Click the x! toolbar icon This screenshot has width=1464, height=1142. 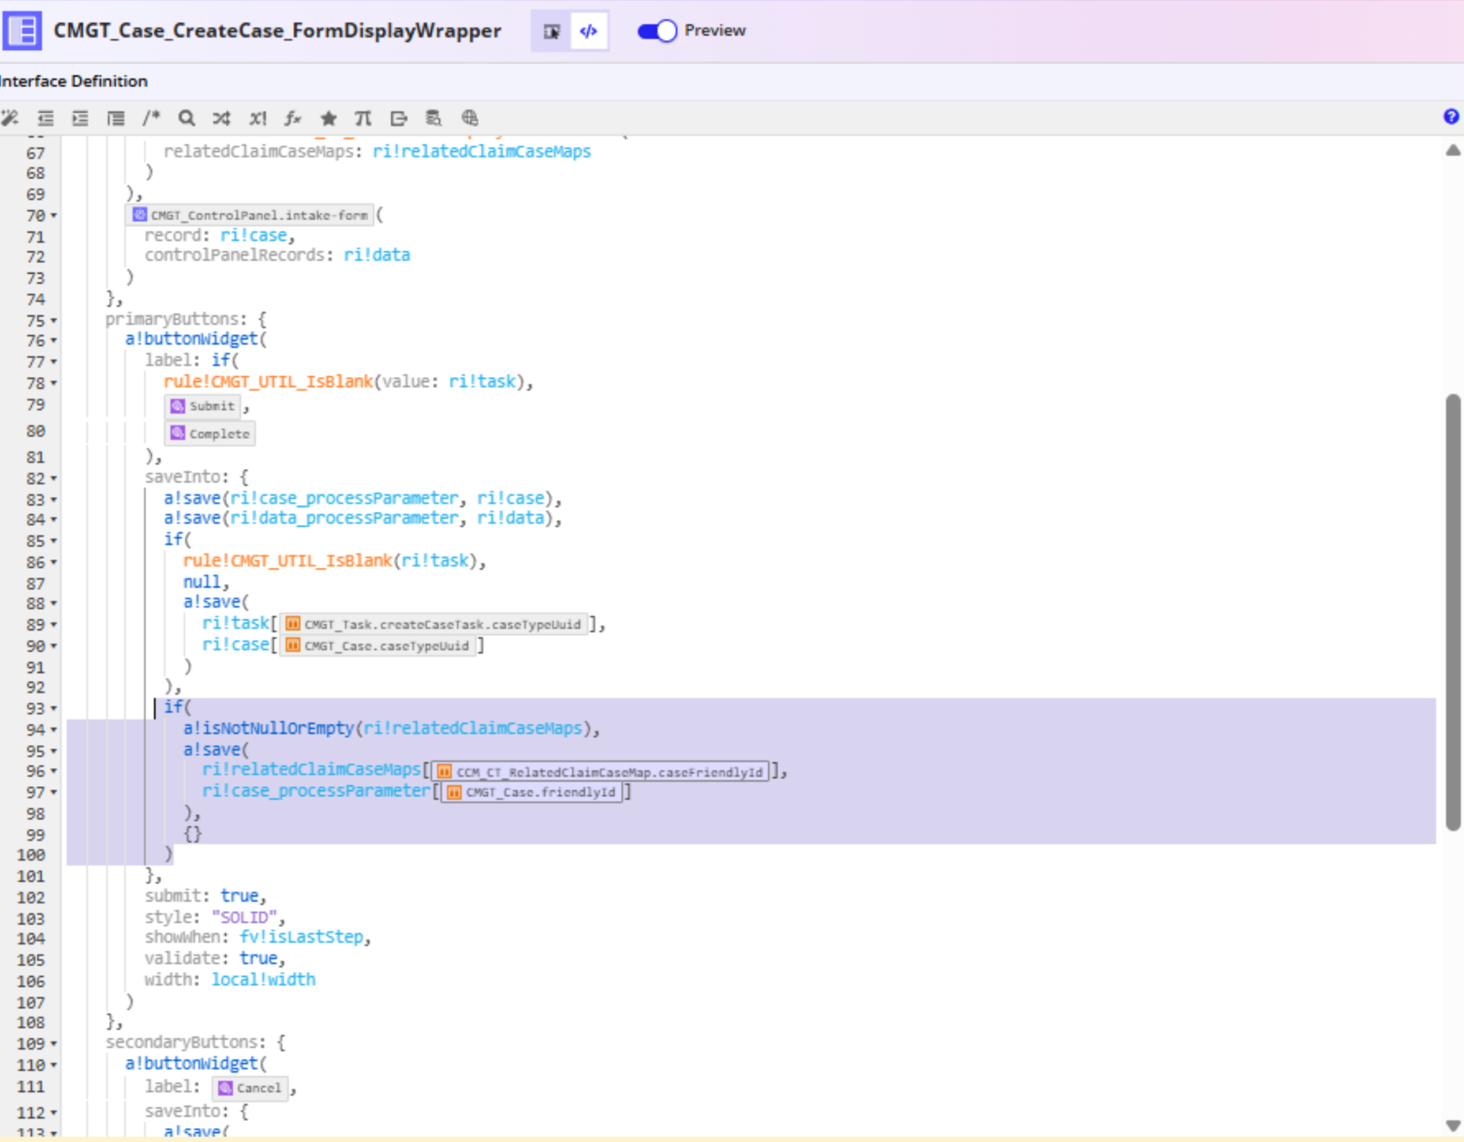(257, 118)
